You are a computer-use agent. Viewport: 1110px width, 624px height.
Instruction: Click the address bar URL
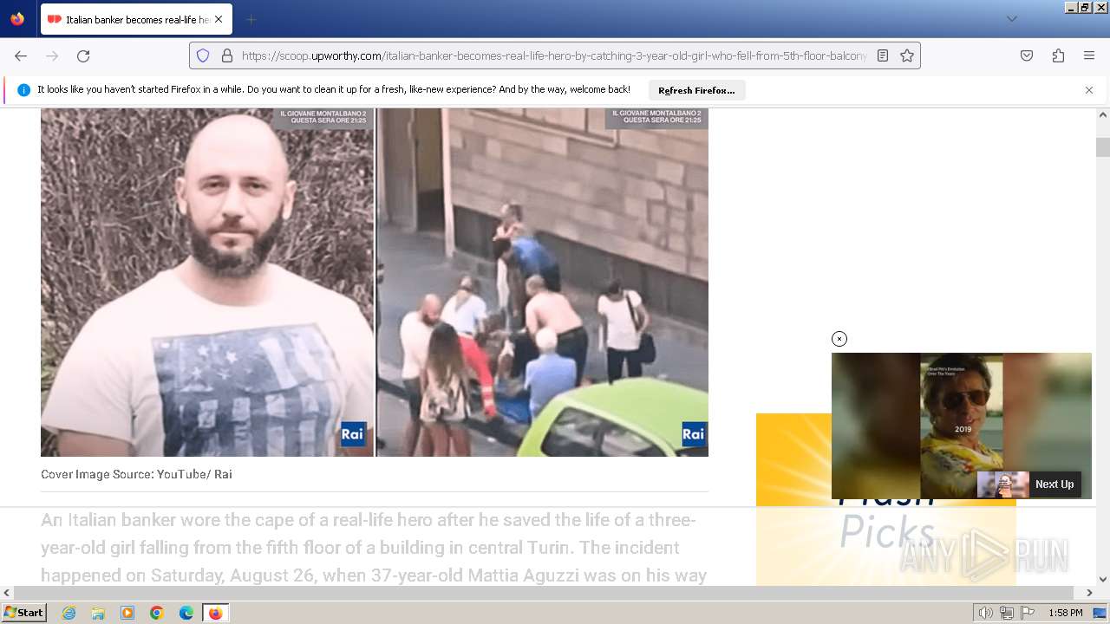[x=553, y=55]
